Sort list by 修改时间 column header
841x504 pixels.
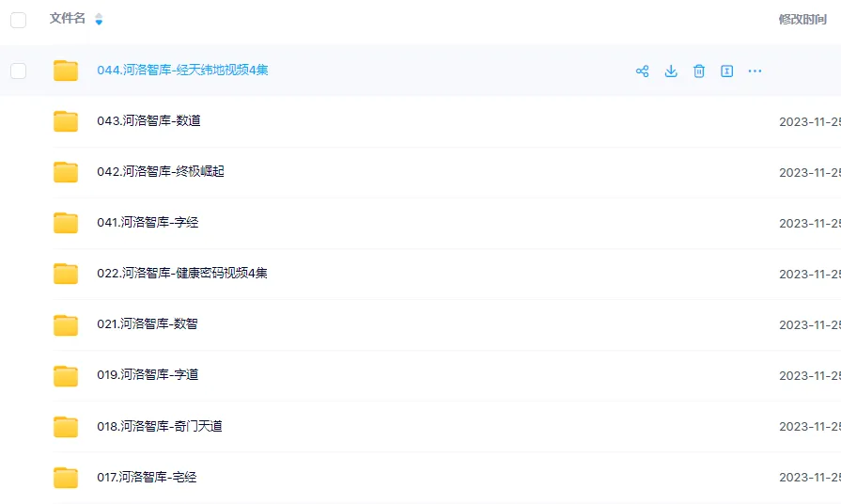click(x=802, y=20)
